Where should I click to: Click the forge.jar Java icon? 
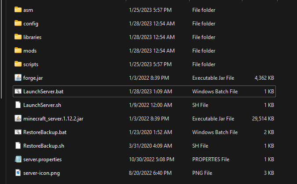coord(18,78)
